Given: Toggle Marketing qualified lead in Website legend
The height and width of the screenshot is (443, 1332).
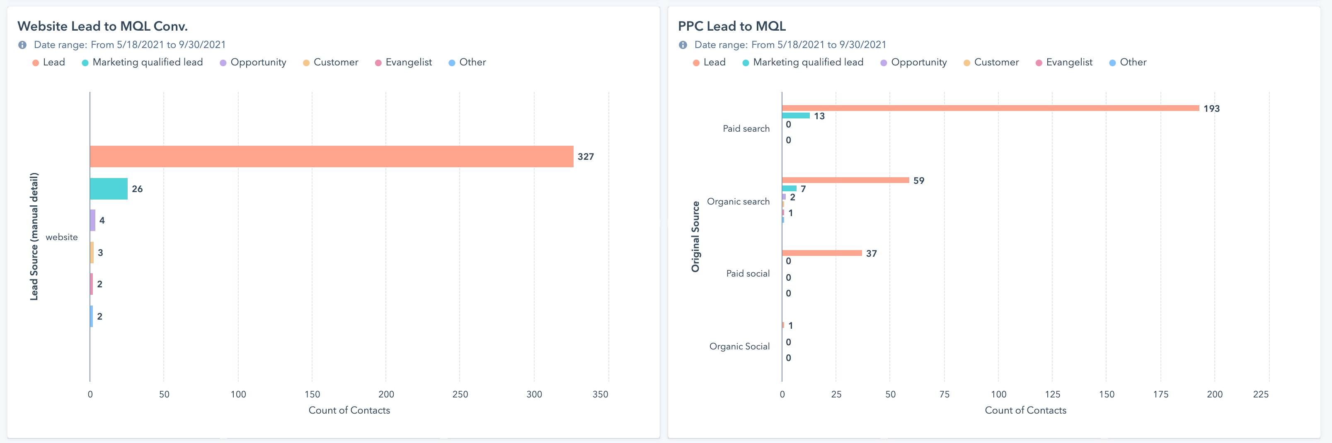Looking at the screenshot, I should point(142,63).
